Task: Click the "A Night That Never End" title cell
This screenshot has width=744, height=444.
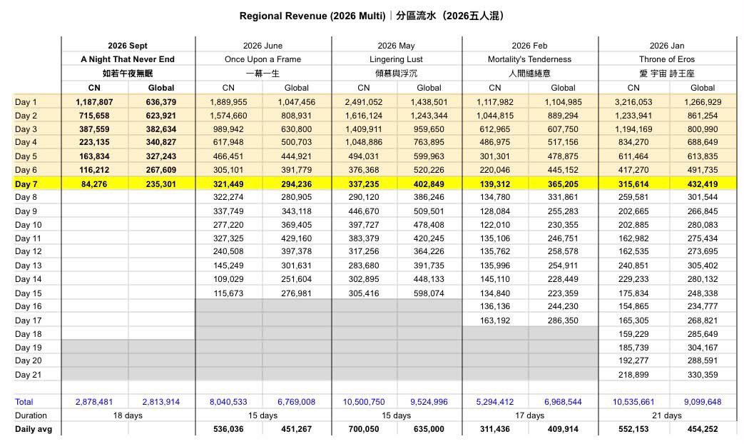Action: click(128, 59)
